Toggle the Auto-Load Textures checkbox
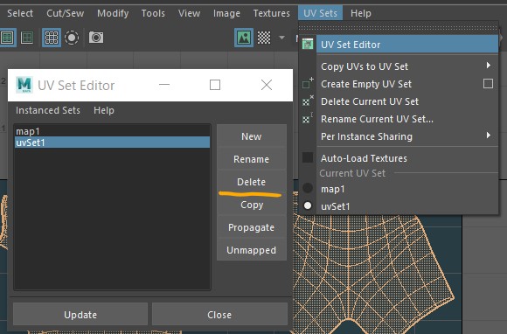This screenshot has width=507, height=334. click(x=308, y=157)
